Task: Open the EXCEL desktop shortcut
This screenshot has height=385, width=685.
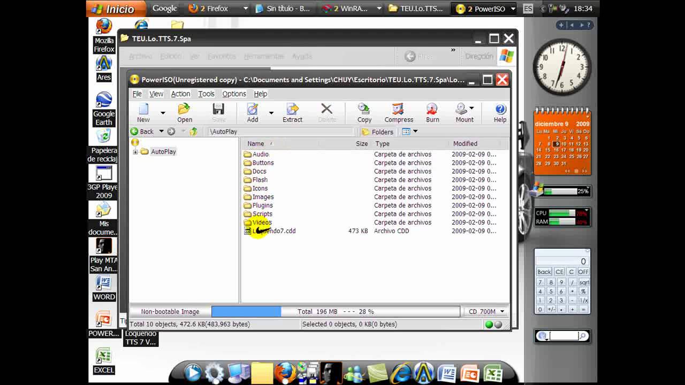Action: [x=104, y=360]
